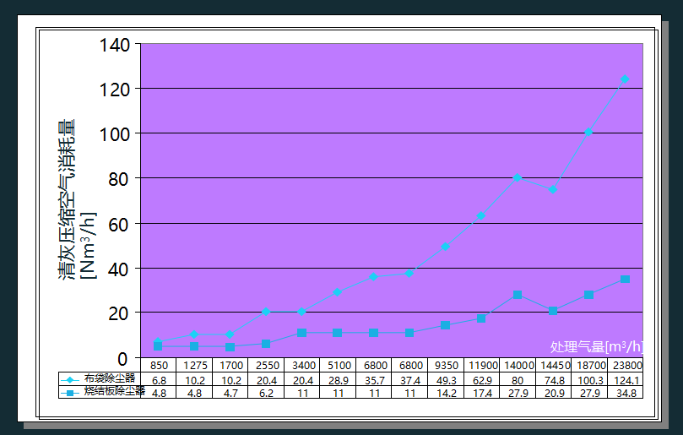Click the 10.2 cell under column 1275

pos(195,380)
